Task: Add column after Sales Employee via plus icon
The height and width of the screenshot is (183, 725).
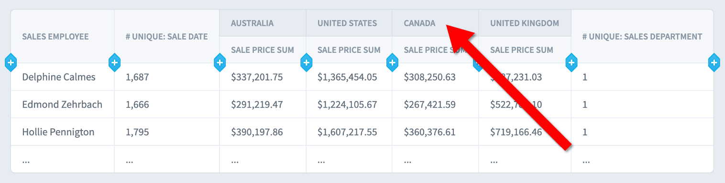Action: coord(114,62)
